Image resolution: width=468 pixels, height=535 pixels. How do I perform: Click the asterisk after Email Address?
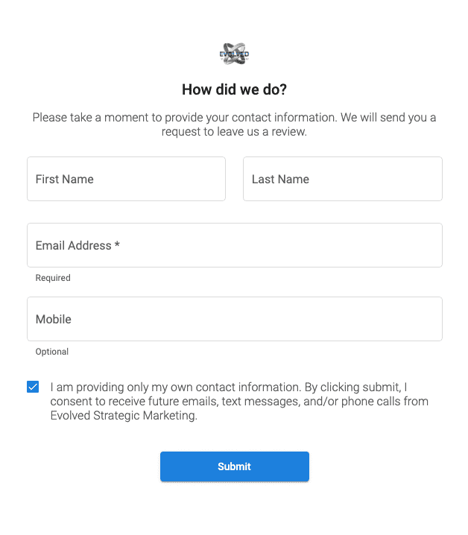tap(117, 244)
